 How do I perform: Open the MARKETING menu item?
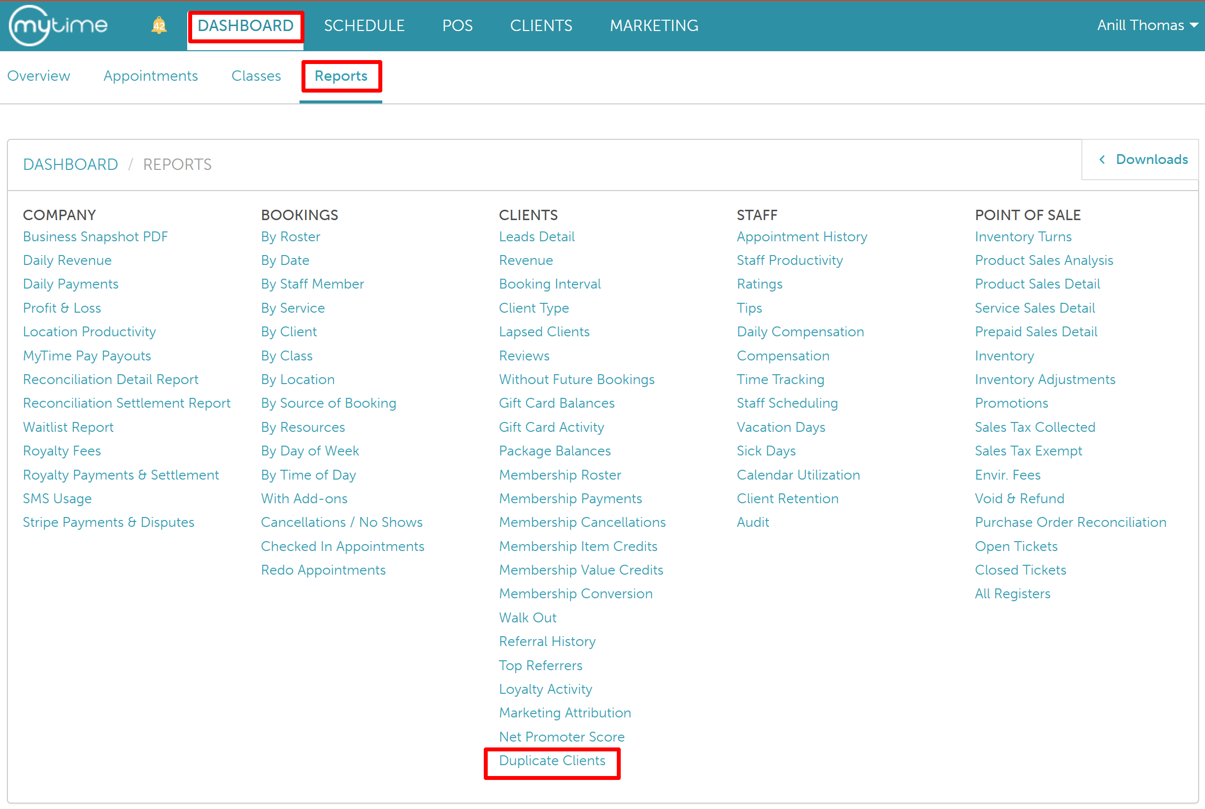click(x=654, y=25)
